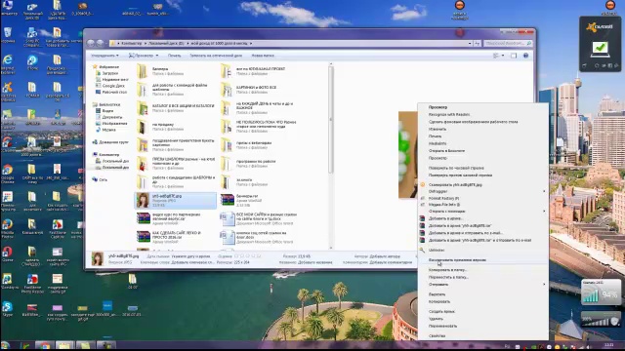Image resolution: width=625 pixels, height=351 pixels.
Task: Choose Сделать фоновым изображением рабочего стола
Action: [473, 122]
